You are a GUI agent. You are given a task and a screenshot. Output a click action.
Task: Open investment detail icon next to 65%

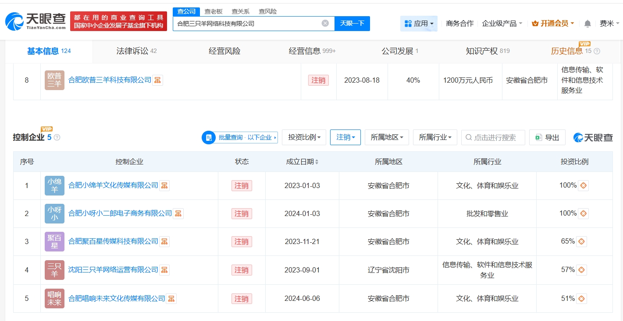click(581, 241)
